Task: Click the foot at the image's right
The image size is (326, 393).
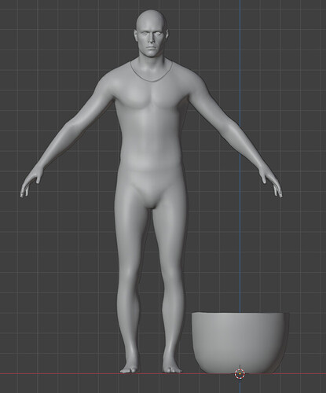Action: click(171, 368)
